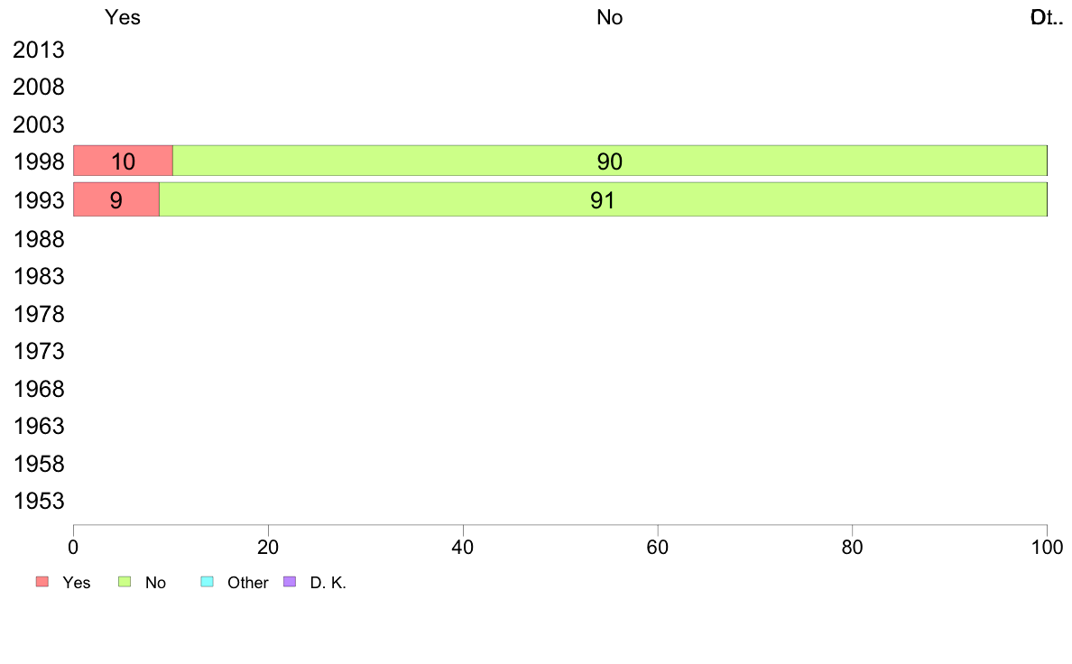The height and width of the screenshot is (664, 1072).
Task: Click the Other legend text label
Action: pos(247,583)
